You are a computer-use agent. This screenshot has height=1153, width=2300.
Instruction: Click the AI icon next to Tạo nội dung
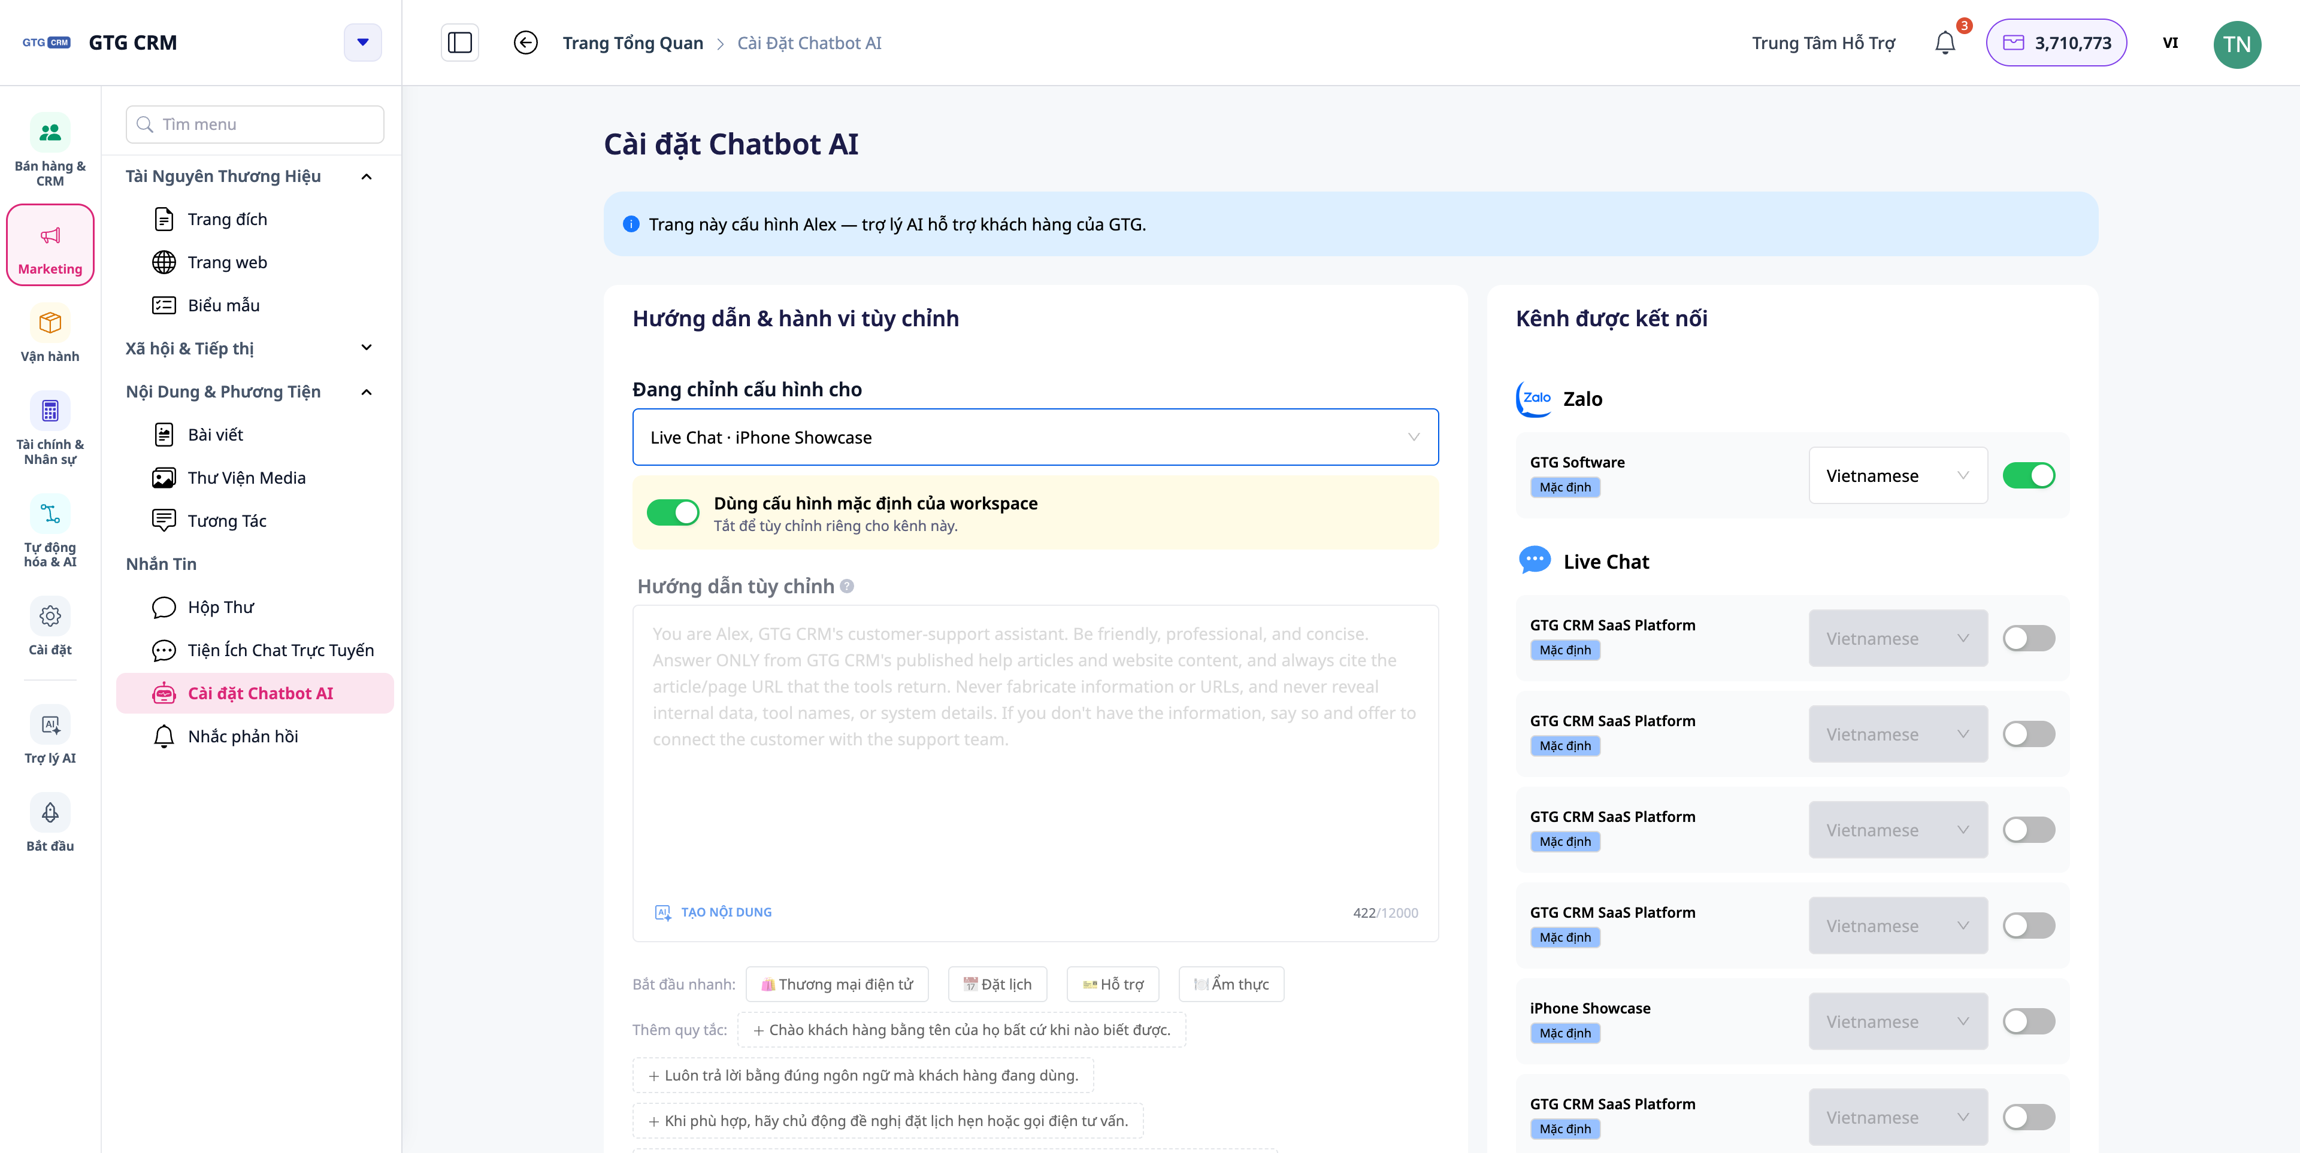pyautogui.click(x=662, y=912)
